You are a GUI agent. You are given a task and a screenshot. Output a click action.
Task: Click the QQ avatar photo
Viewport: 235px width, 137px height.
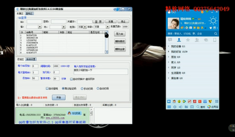[x=173, y=23]
